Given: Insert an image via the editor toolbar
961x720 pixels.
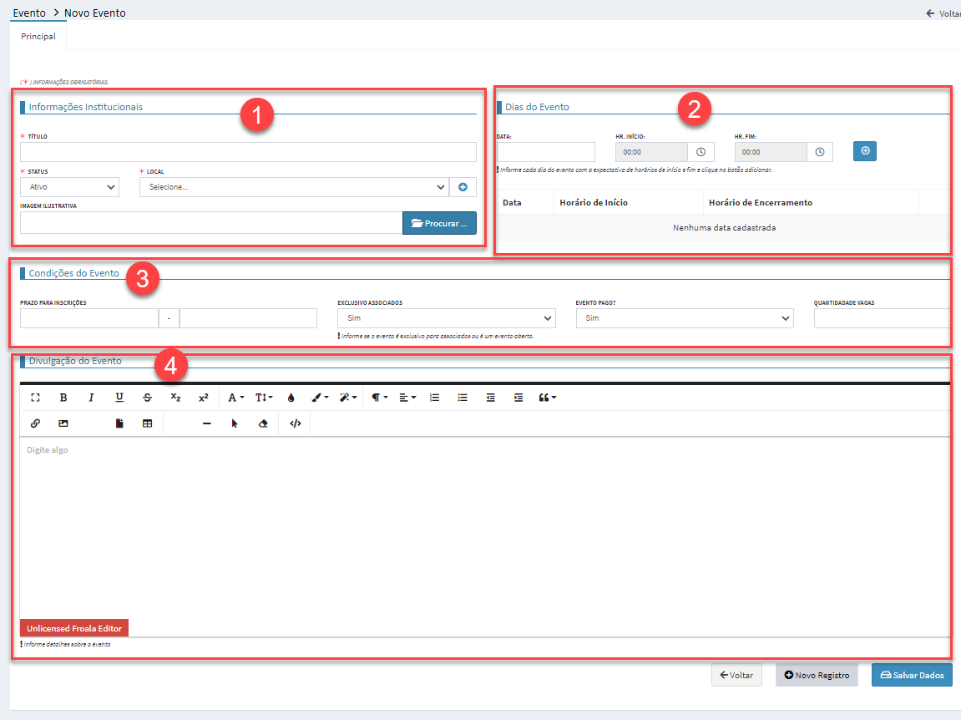Looking at the screenshot, I should tap(63, 423).
